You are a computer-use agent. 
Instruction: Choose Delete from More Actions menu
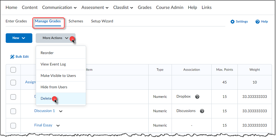[x=46, y=98]
